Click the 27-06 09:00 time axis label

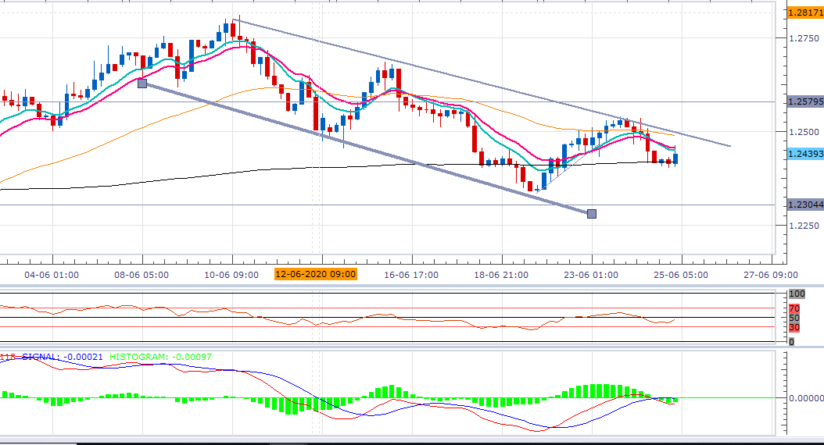pyautogui.click(x=770, y=275)
